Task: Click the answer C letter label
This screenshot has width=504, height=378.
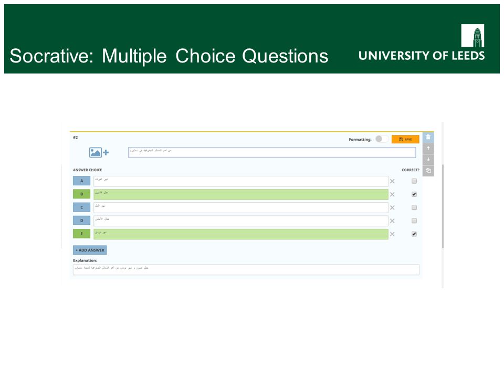Action: point(82,207)
